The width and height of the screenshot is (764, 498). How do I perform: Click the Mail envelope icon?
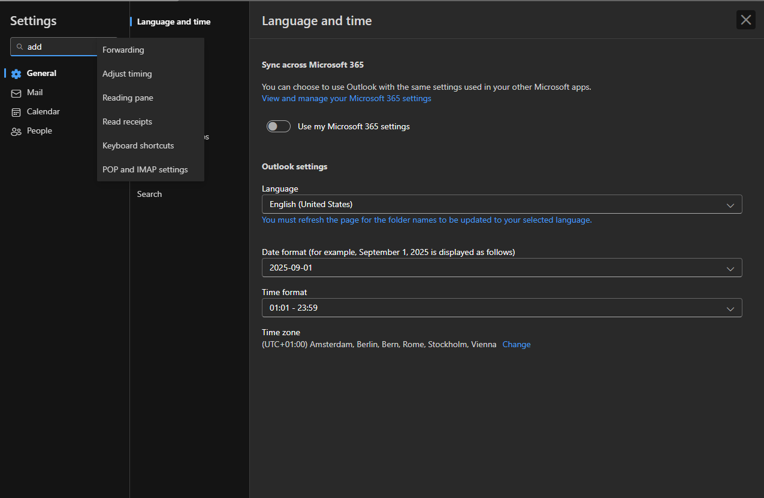(16, 93)
